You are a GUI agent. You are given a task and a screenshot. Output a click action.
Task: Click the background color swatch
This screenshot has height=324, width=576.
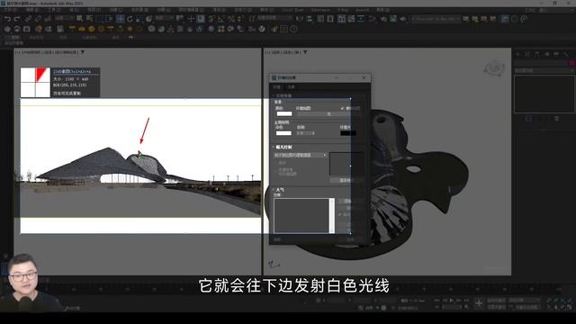(284, 114)
